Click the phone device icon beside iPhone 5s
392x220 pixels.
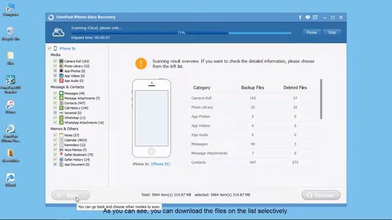tap(55, 48)
